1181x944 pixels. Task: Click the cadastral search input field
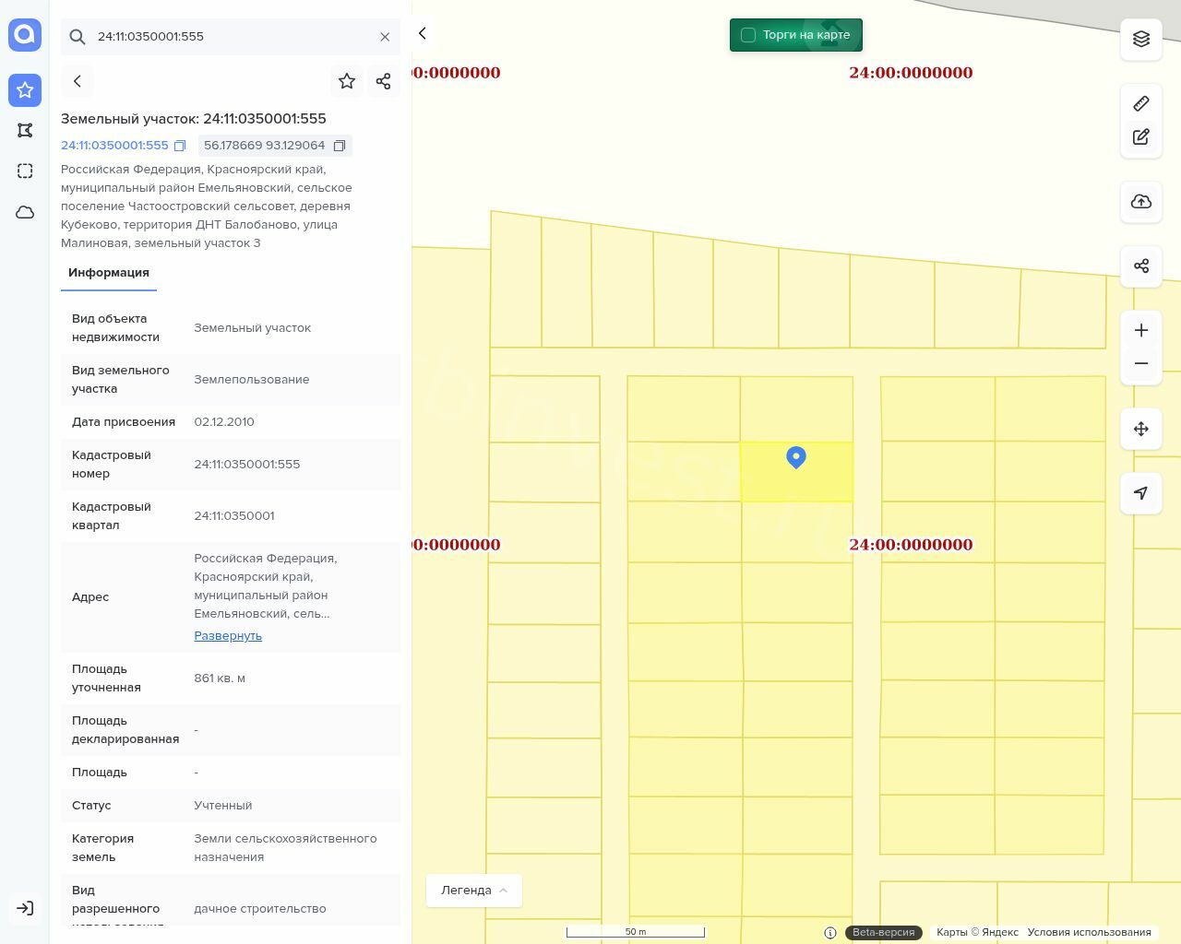click(x=231, y=37)
